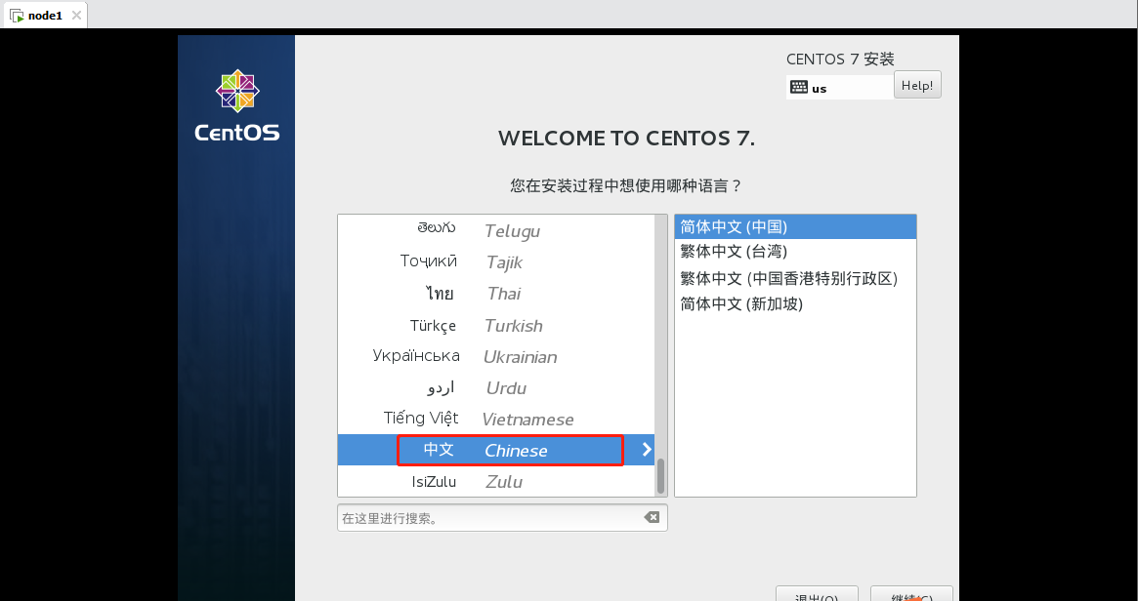Open the Help! button

point(917,85)
